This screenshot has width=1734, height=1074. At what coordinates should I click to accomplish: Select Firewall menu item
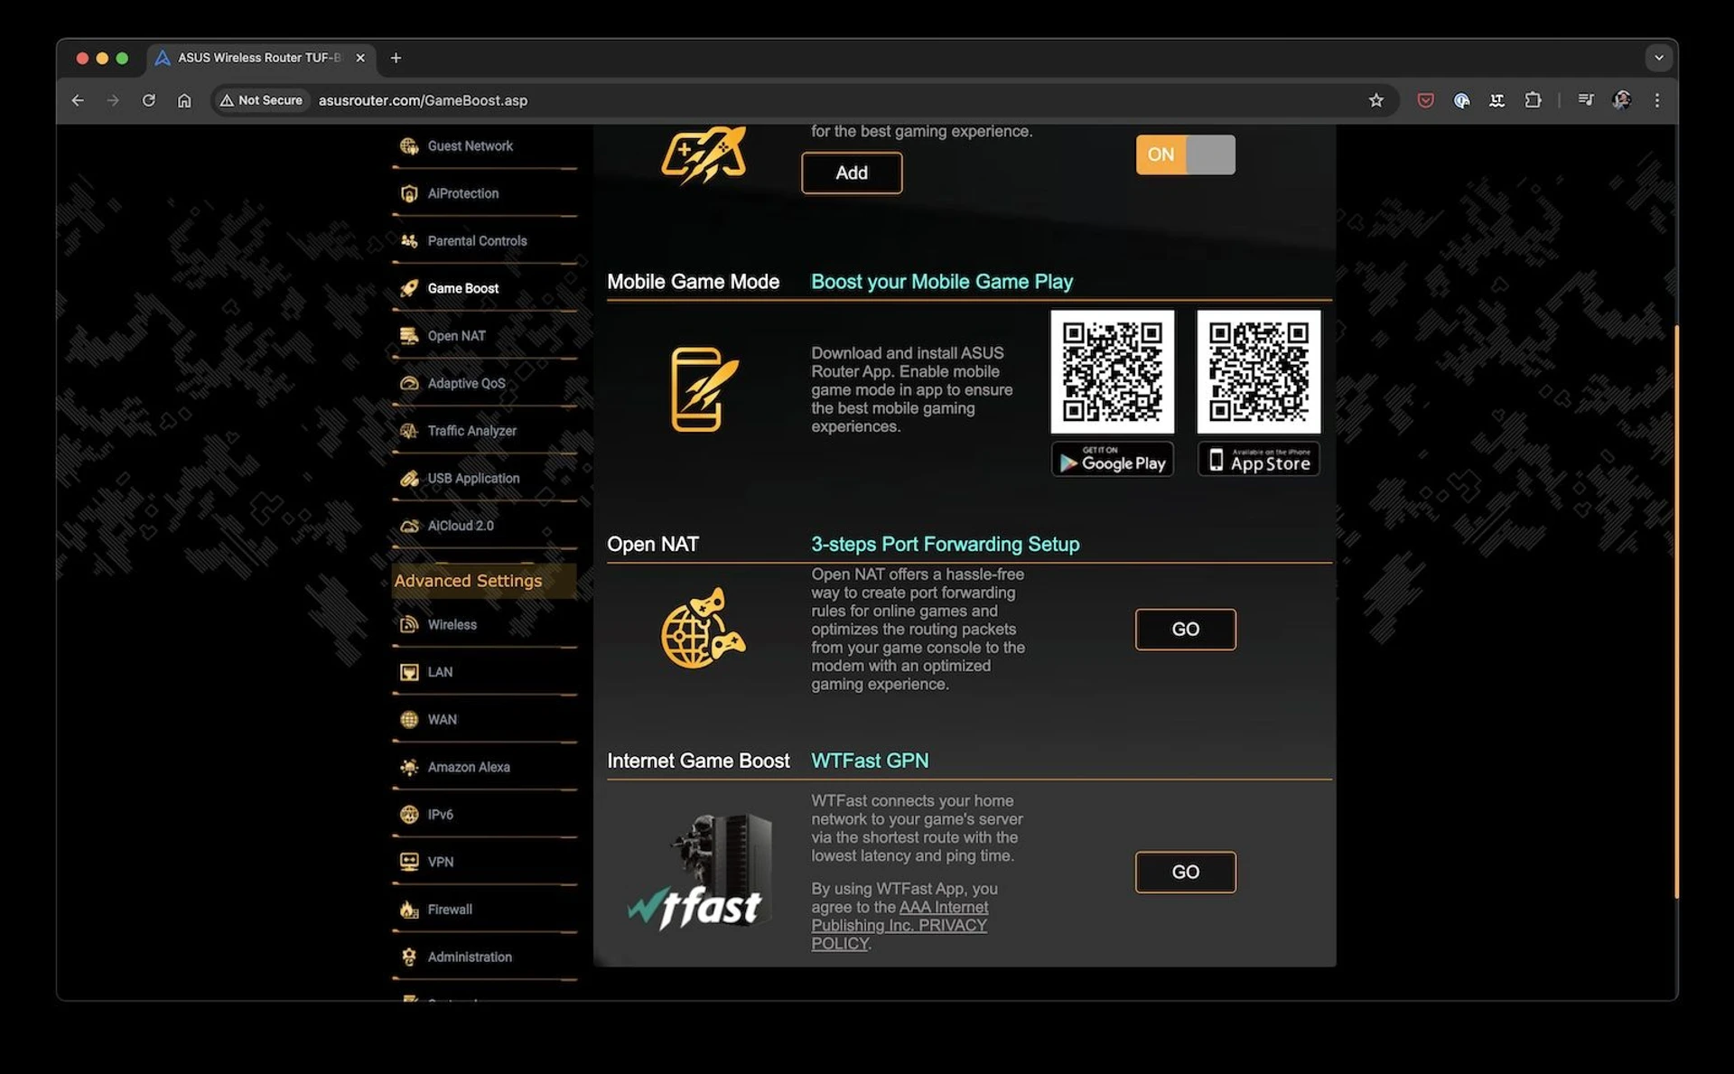coord(484,910)
